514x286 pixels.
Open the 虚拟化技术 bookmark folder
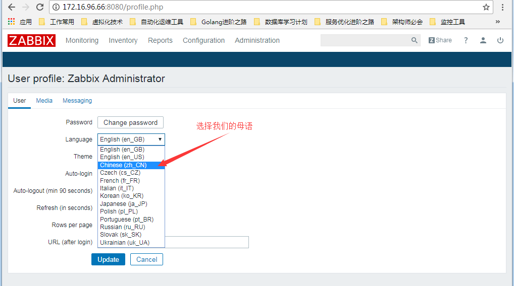102,22
